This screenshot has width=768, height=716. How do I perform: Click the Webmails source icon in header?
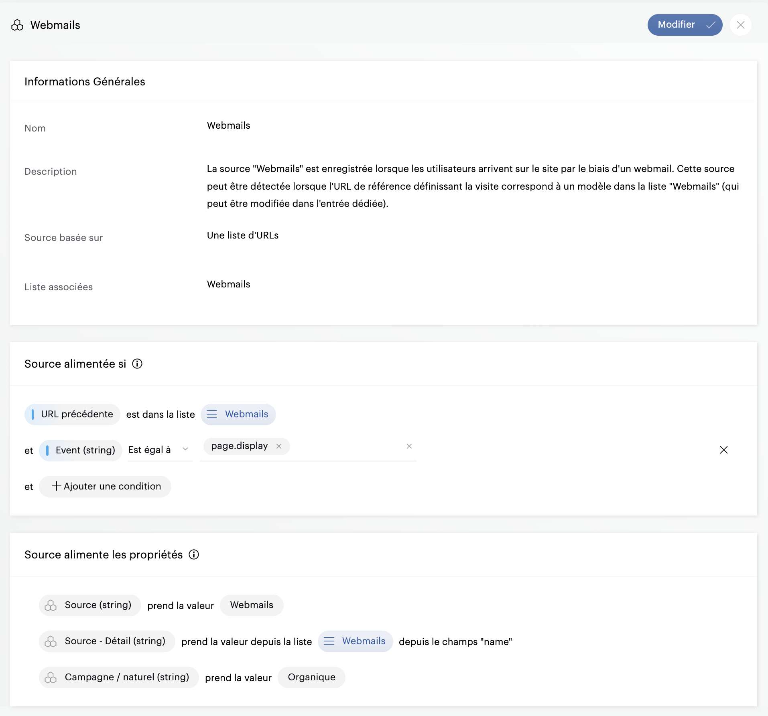point(17,25)
